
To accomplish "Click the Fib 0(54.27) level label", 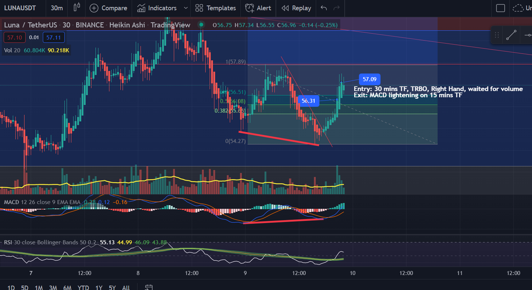I will (x=235, y=141).
